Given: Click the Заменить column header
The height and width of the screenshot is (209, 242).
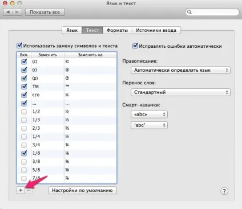Looking at the screenshot, I should (47, 55).
